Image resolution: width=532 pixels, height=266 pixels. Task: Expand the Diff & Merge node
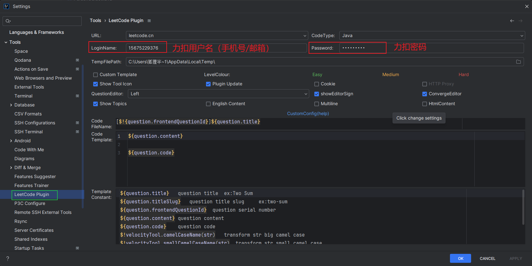tap(11, 168)
